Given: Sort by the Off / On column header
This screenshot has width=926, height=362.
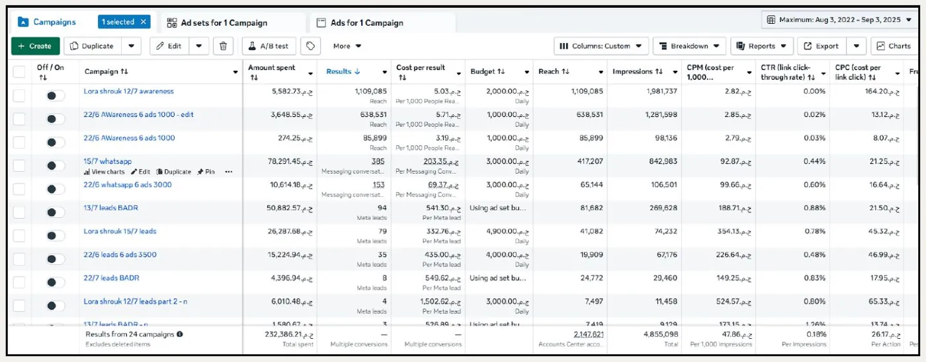Looking at the screenshot, I should click(x=50, y=72).
